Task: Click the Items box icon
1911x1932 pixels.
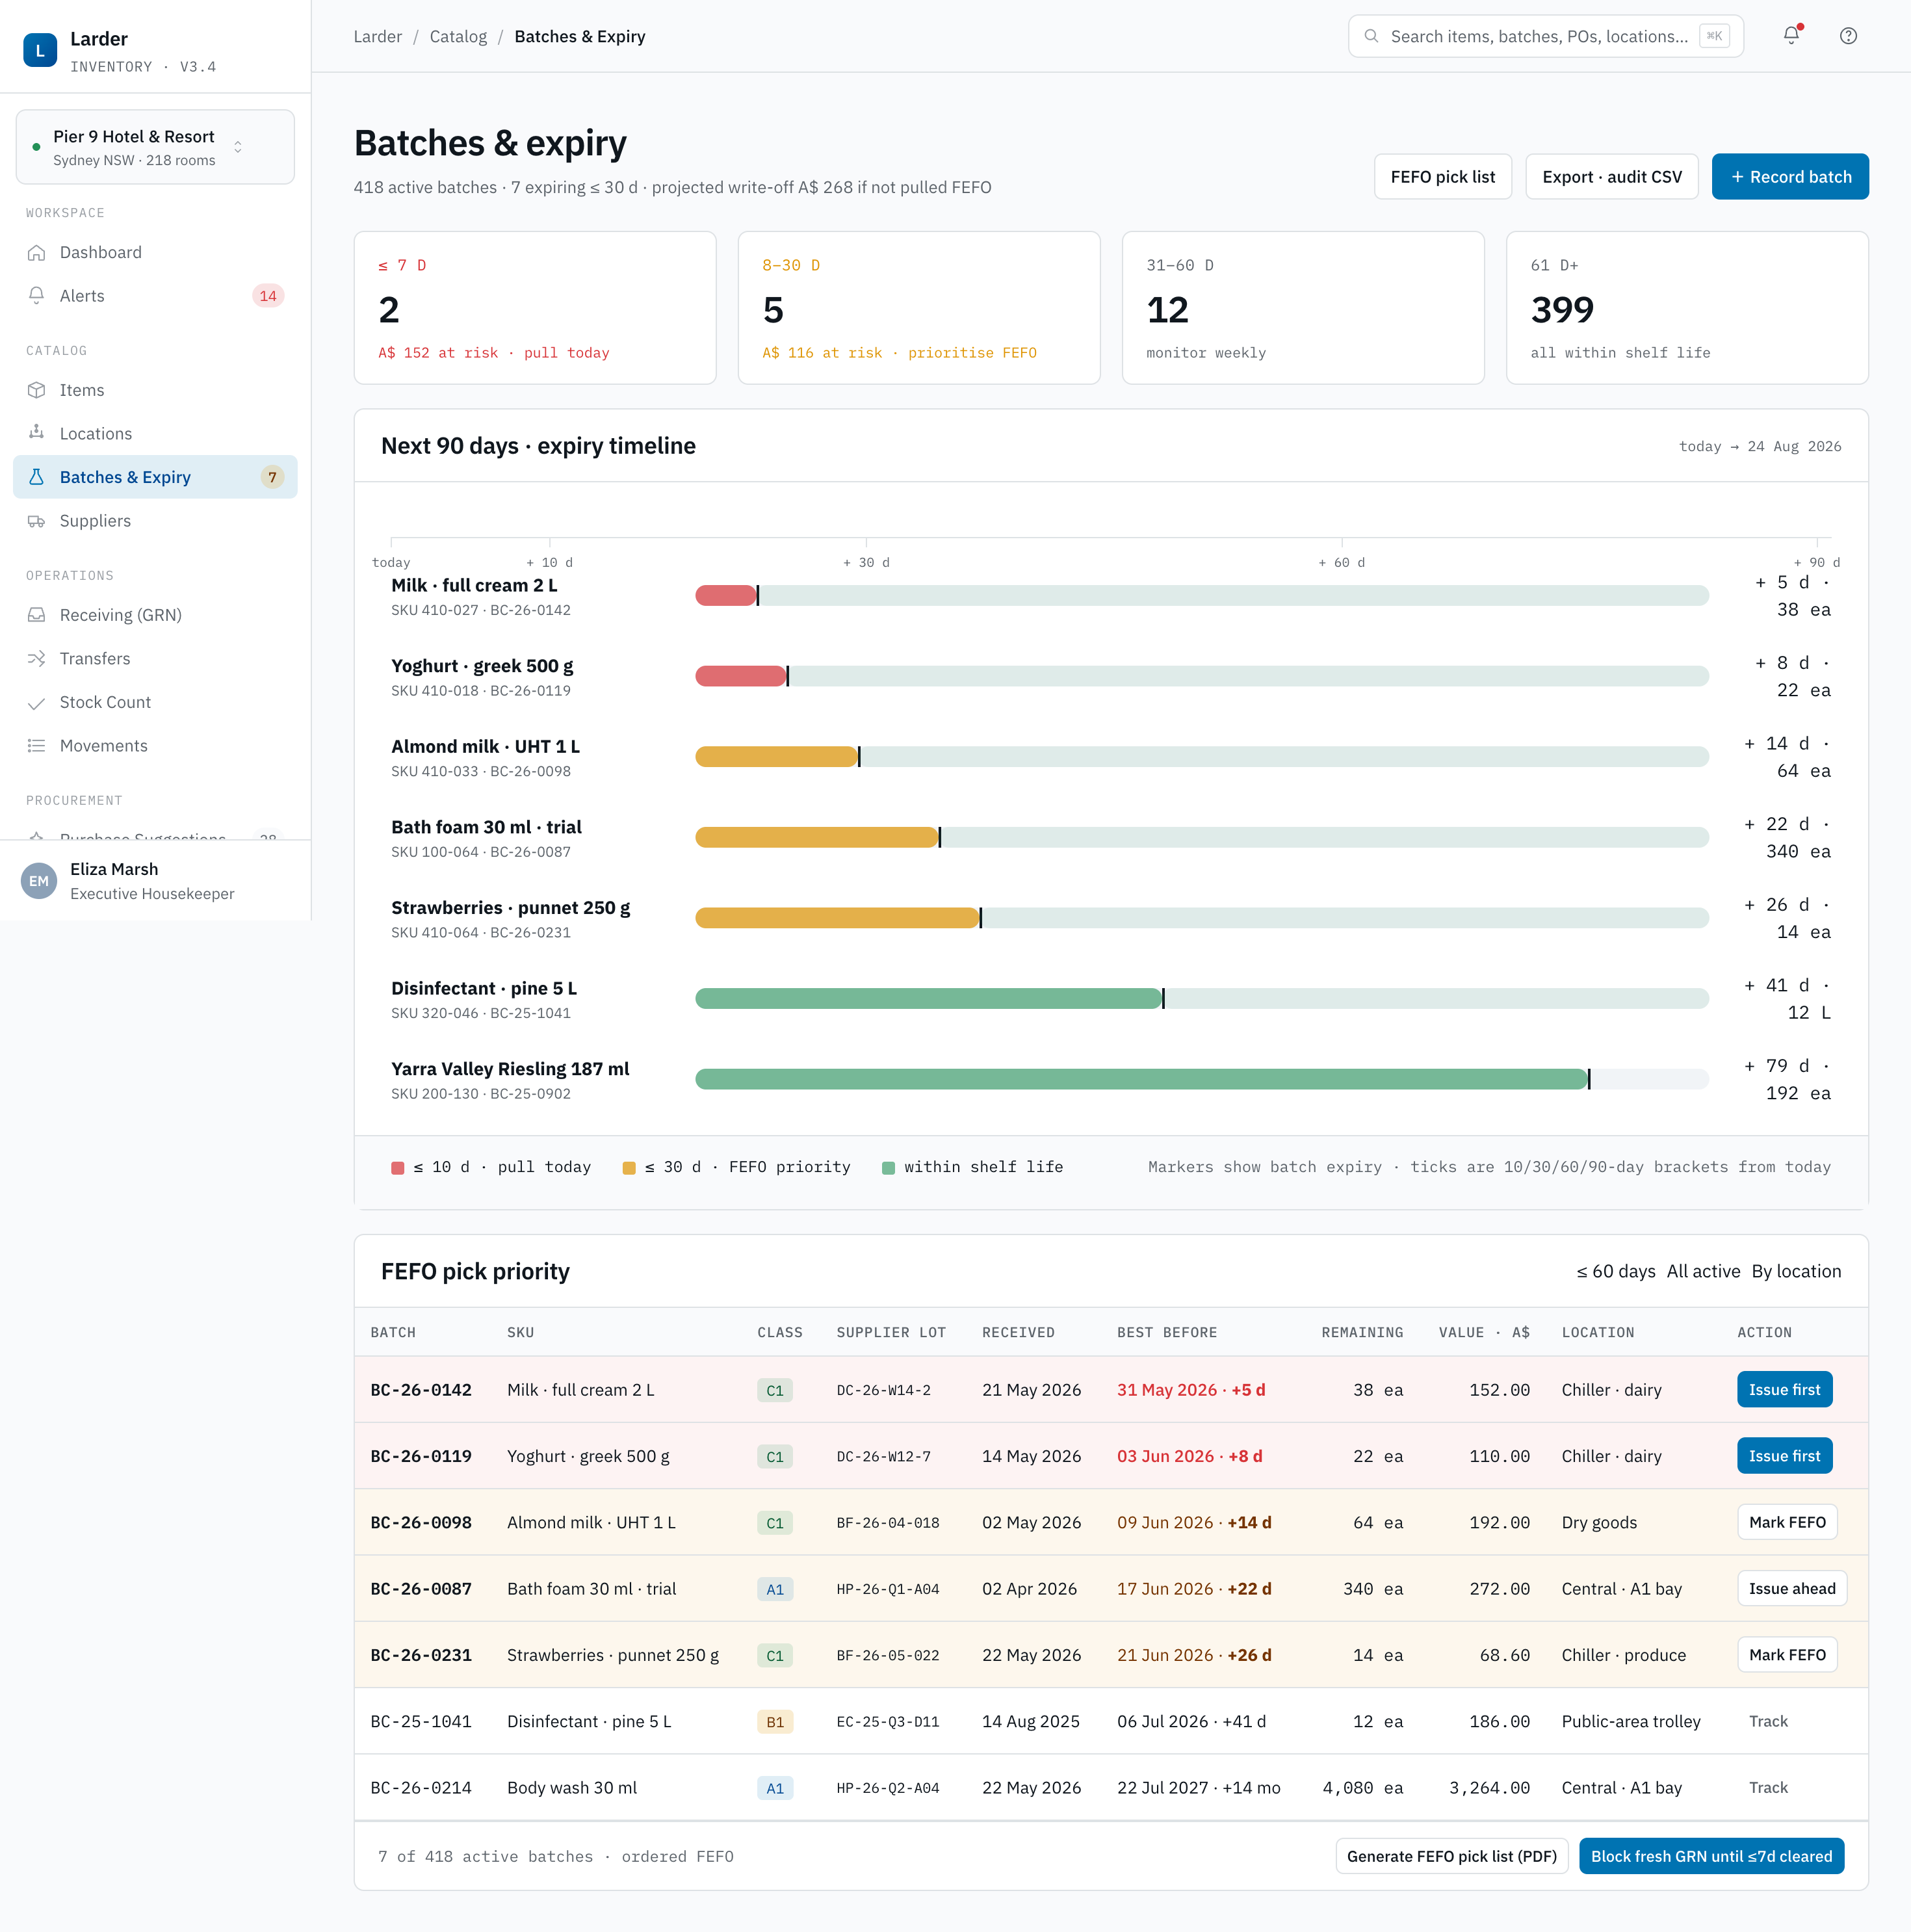Action: click(x=37, y=390)
